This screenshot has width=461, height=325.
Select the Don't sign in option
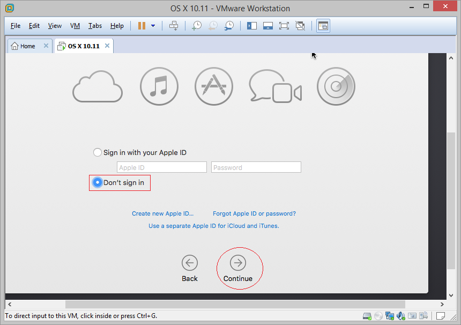[98, 183]
